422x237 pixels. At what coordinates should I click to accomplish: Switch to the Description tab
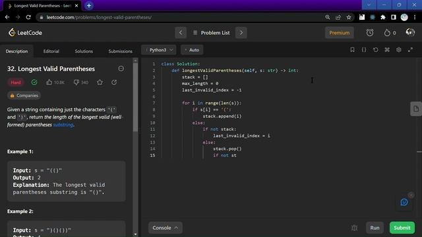click(x=16, y=51)
